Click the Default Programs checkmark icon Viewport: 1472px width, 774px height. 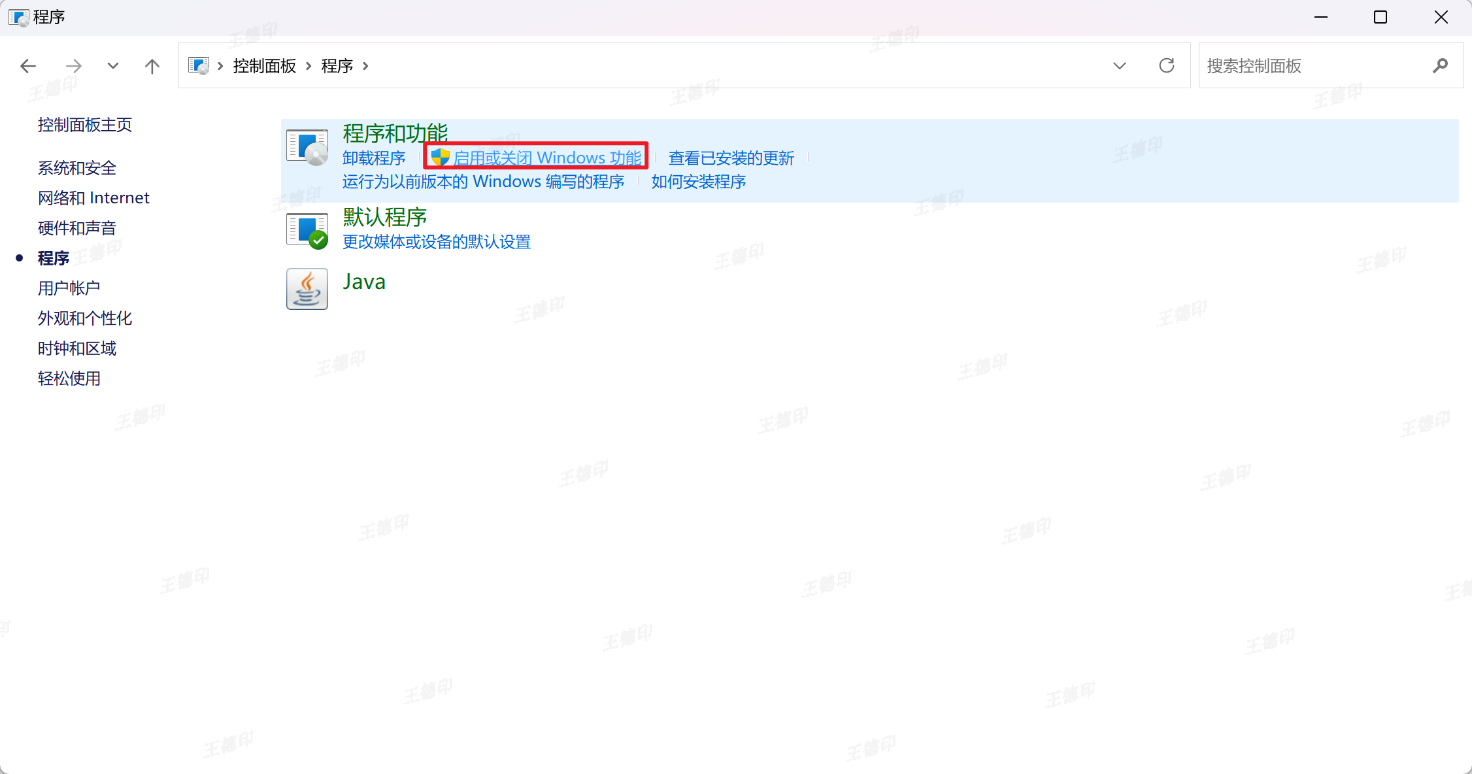tap(307, 231)
